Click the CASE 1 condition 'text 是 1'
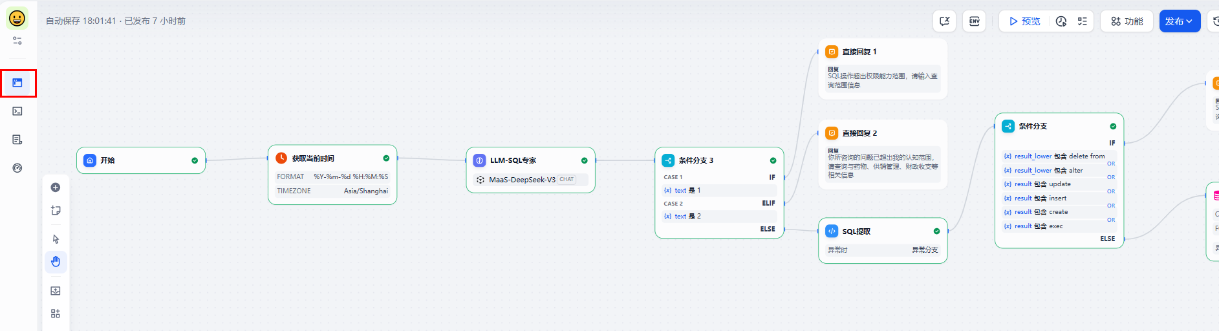This screenshot has width=1219, height=331. pyautogui.click(x=719, y=191)
